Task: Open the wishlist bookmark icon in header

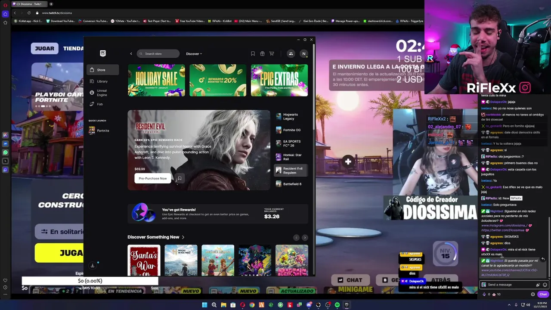Action: click(x=253, y=54)
